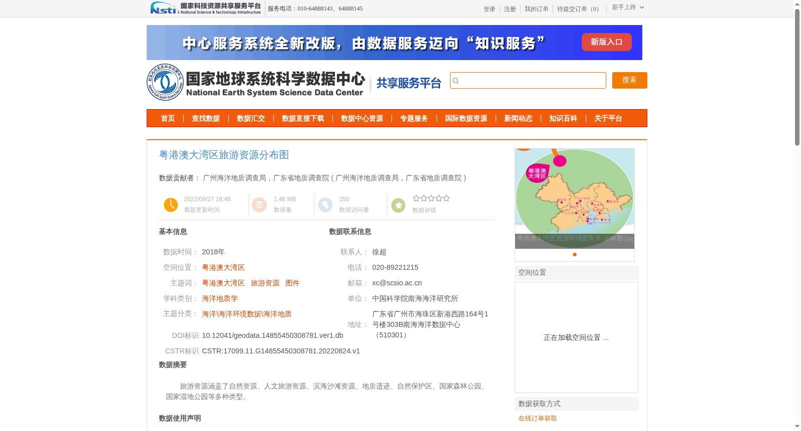Open 我的订单 link
This screenshot has height=431, width=801.
[537, 9]
